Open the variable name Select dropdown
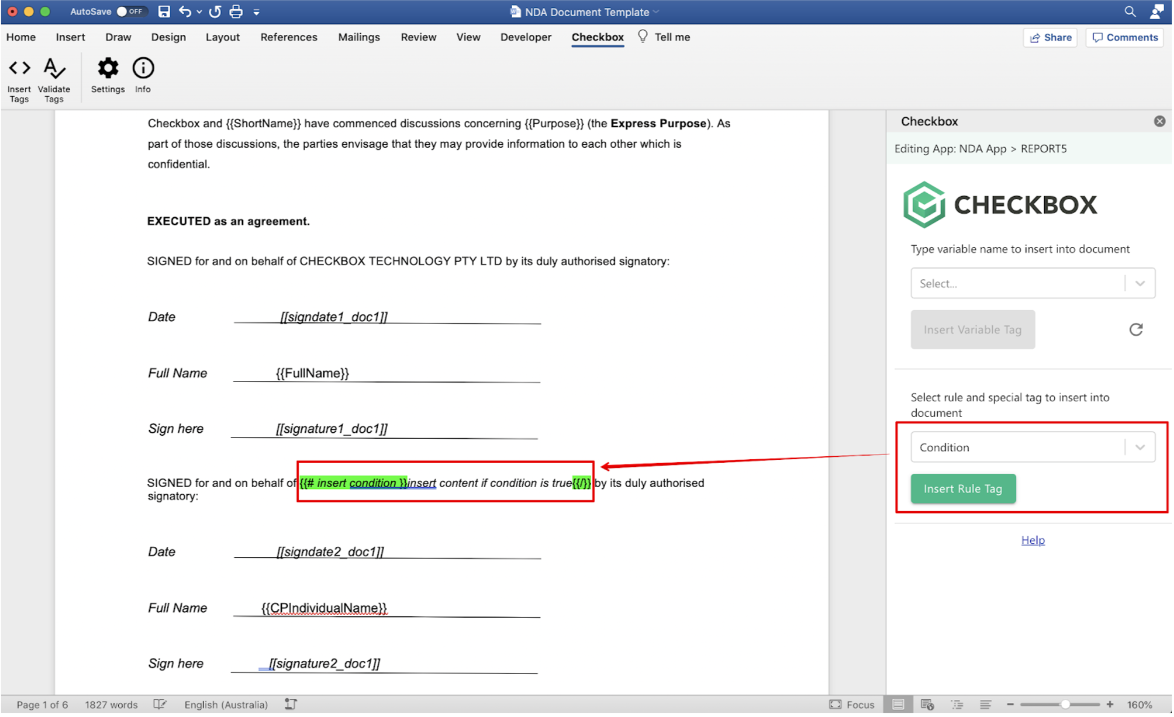1174x717 pixels. [1032, 283]
